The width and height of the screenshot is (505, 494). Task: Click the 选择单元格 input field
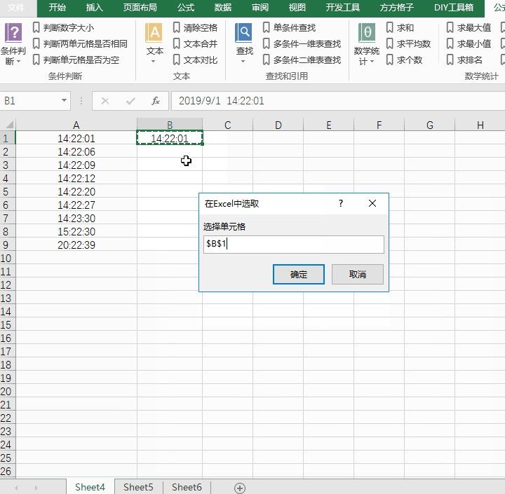click(294, 245)
